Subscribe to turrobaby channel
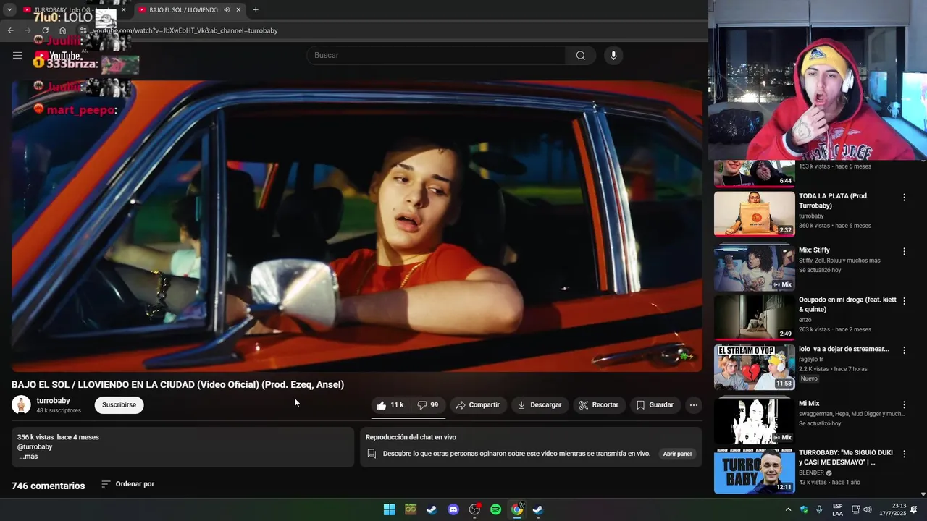The height and width of the screenshot is (521, 927). tap(119, 405)
